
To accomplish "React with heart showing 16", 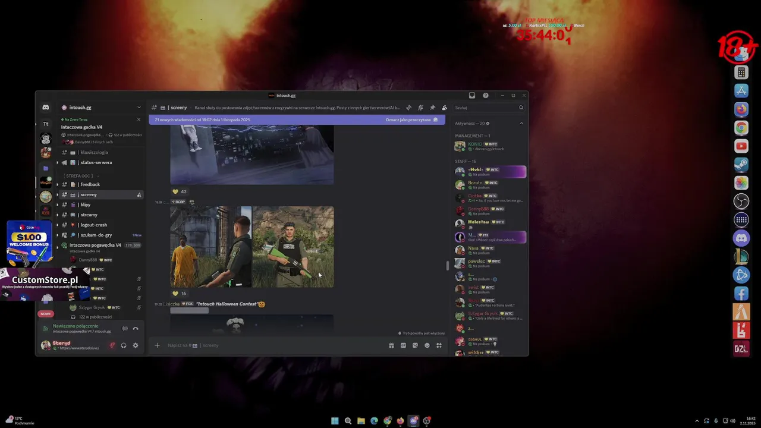I will [180, 294].
